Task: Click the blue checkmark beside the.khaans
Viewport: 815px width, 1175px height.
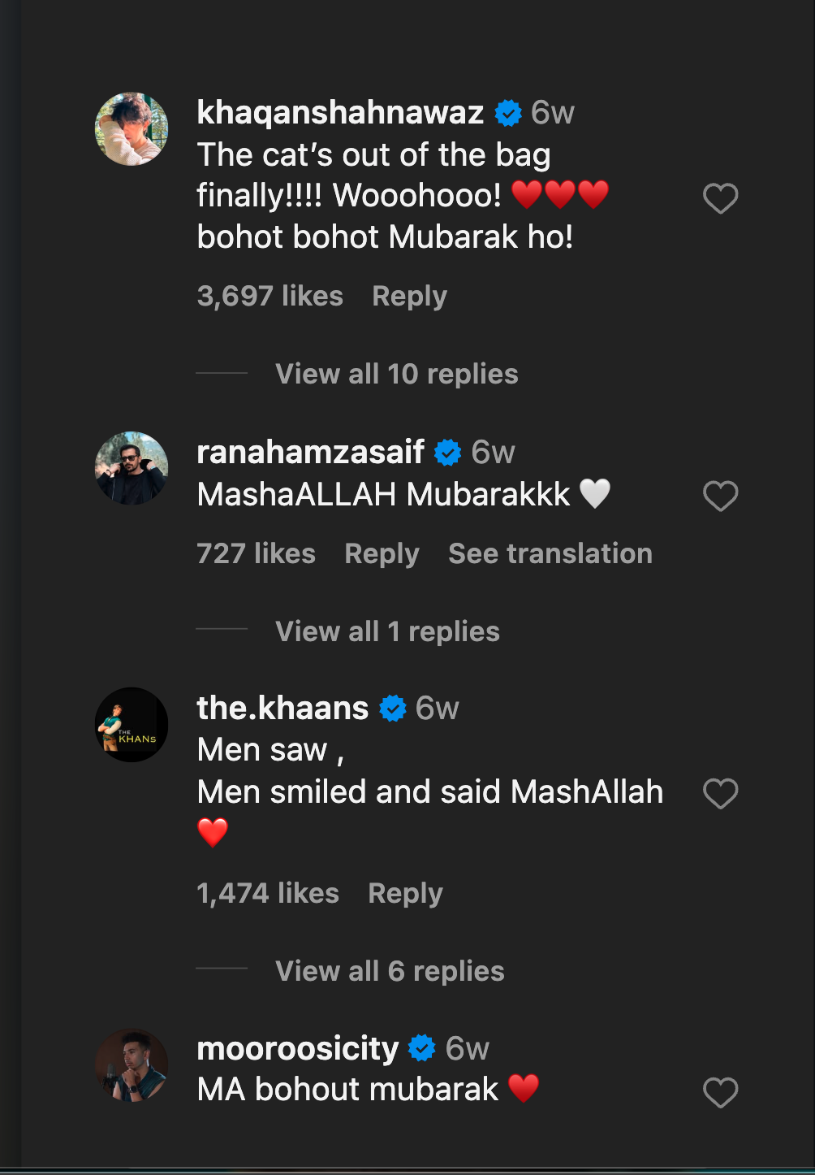Action: (392, 707)
